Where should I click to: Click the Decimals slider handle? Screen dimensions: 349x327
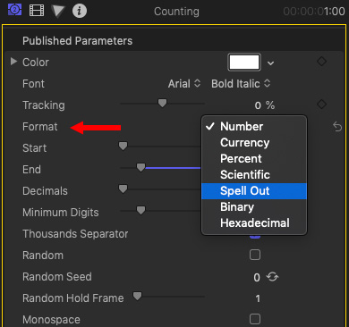click(x=123, y=189)
